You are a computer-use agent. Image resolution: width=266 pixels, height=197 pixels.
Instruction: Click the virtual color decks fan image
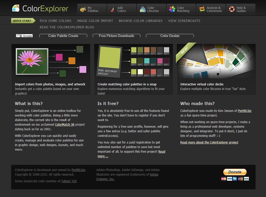(216, 61)
